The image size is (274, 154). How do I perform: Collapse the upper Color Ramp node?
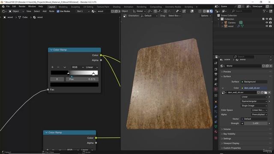coord(51,50)
